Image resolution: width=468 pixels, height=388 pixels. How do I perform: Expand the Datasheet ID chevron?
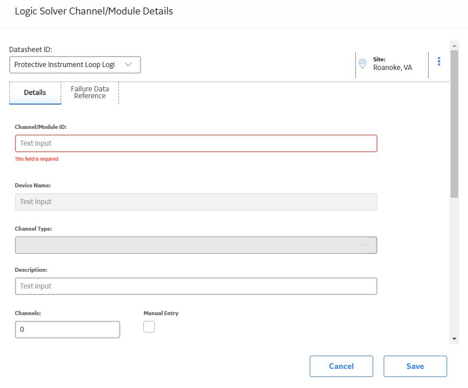click(128, 65)
